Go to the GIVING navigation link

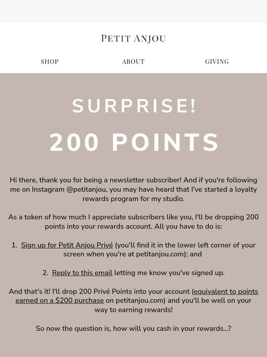(x=217, y=61)
